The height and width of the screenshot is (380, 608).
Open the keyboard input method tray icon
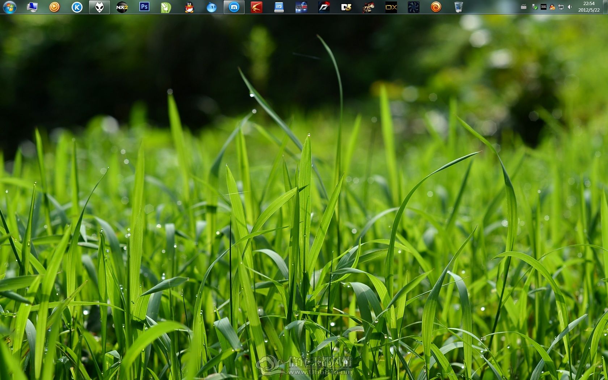click(x=524, y=7)
